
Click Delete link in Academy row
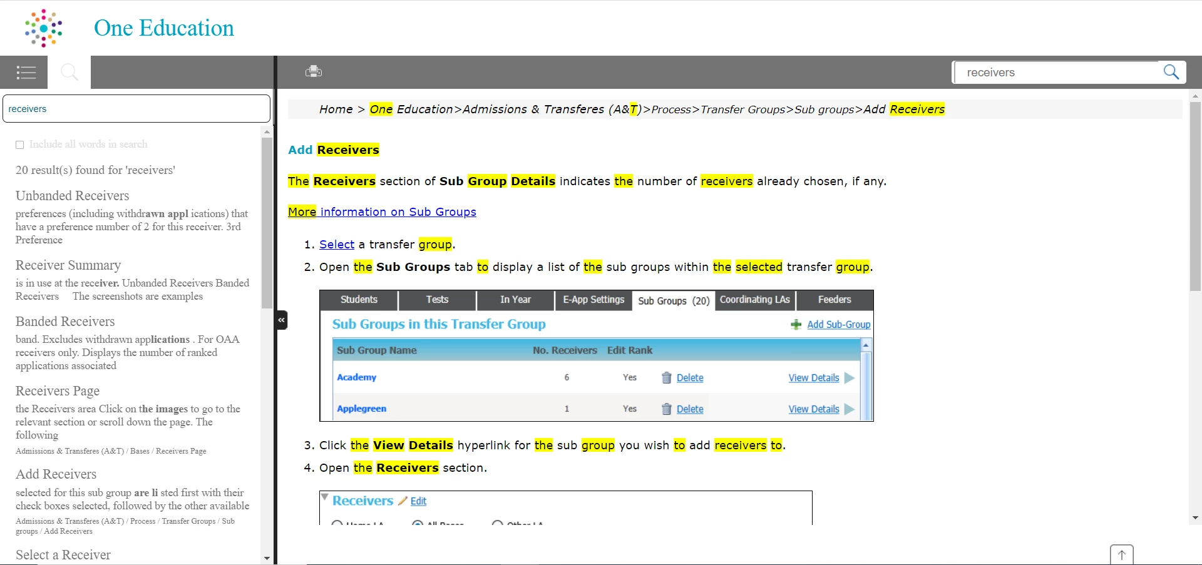tap(690, 378)
